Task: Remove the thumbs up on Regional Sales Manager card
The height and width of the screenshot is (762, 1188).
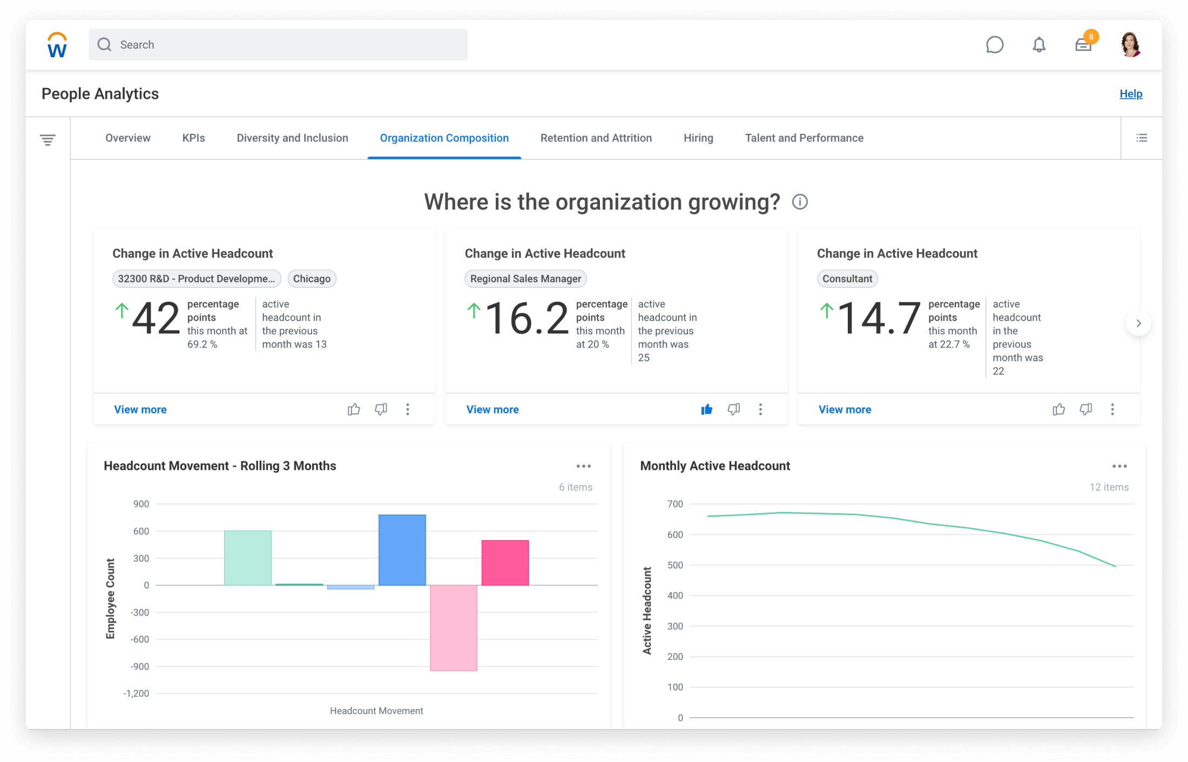Action: (x=706, y=409)
